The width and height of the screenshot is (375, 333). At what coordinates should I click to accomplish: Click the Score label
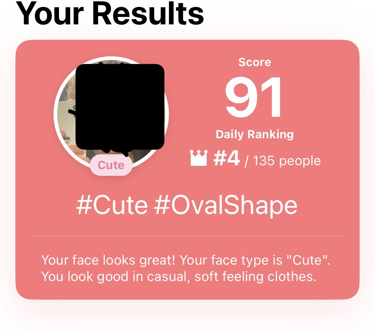[255, 62]
